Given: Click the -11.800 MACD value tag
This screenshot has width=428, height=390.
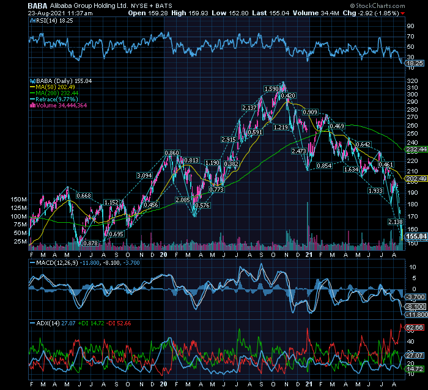Looking at the screenshot, I should click(417, 315).
